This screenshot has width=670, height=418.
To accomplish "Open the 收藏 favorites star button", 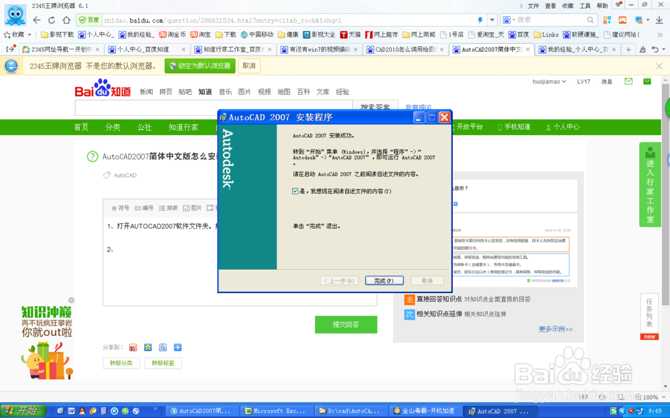I will pos(13,35).
